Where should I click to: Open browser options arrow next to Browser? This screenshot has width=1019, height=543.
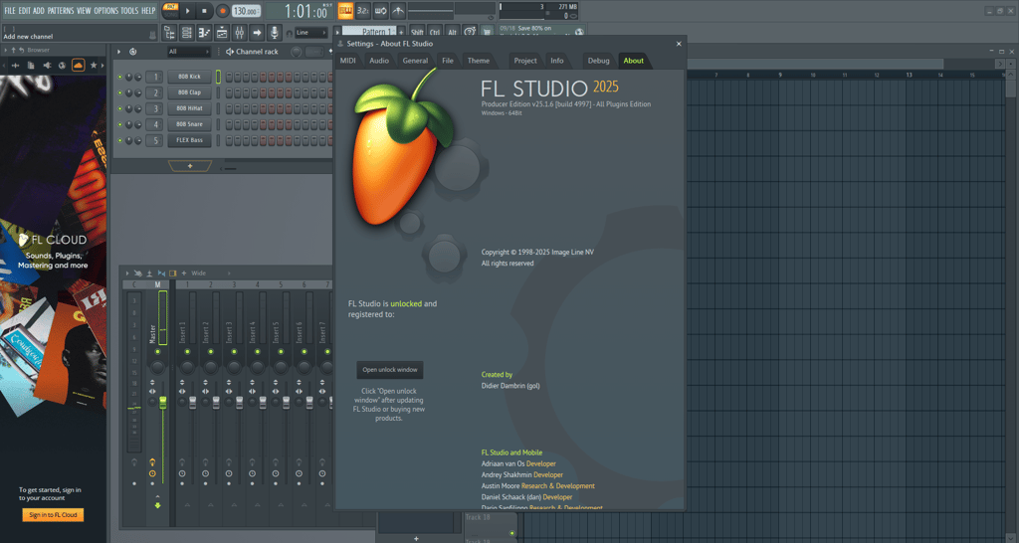[6, 50]
